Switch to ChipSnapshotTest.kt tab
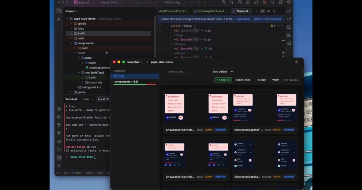The width and height of the screenshot is (362, 190). pos(211,11)
